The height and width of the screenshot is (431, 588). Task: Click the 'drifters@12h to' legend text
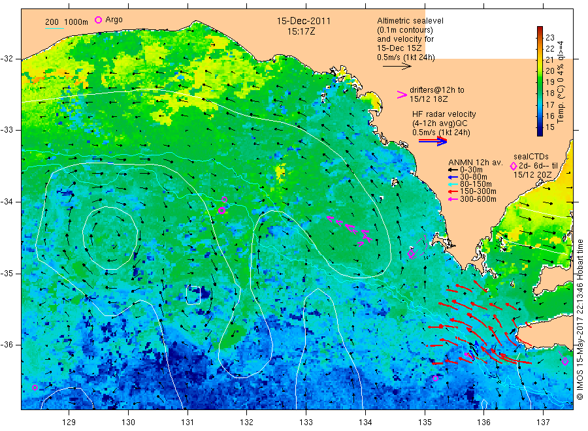pos(437,90)
